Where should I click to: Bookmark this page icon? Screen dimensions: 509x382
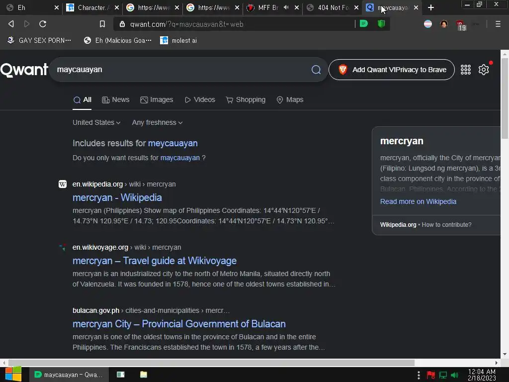(102, 24)
